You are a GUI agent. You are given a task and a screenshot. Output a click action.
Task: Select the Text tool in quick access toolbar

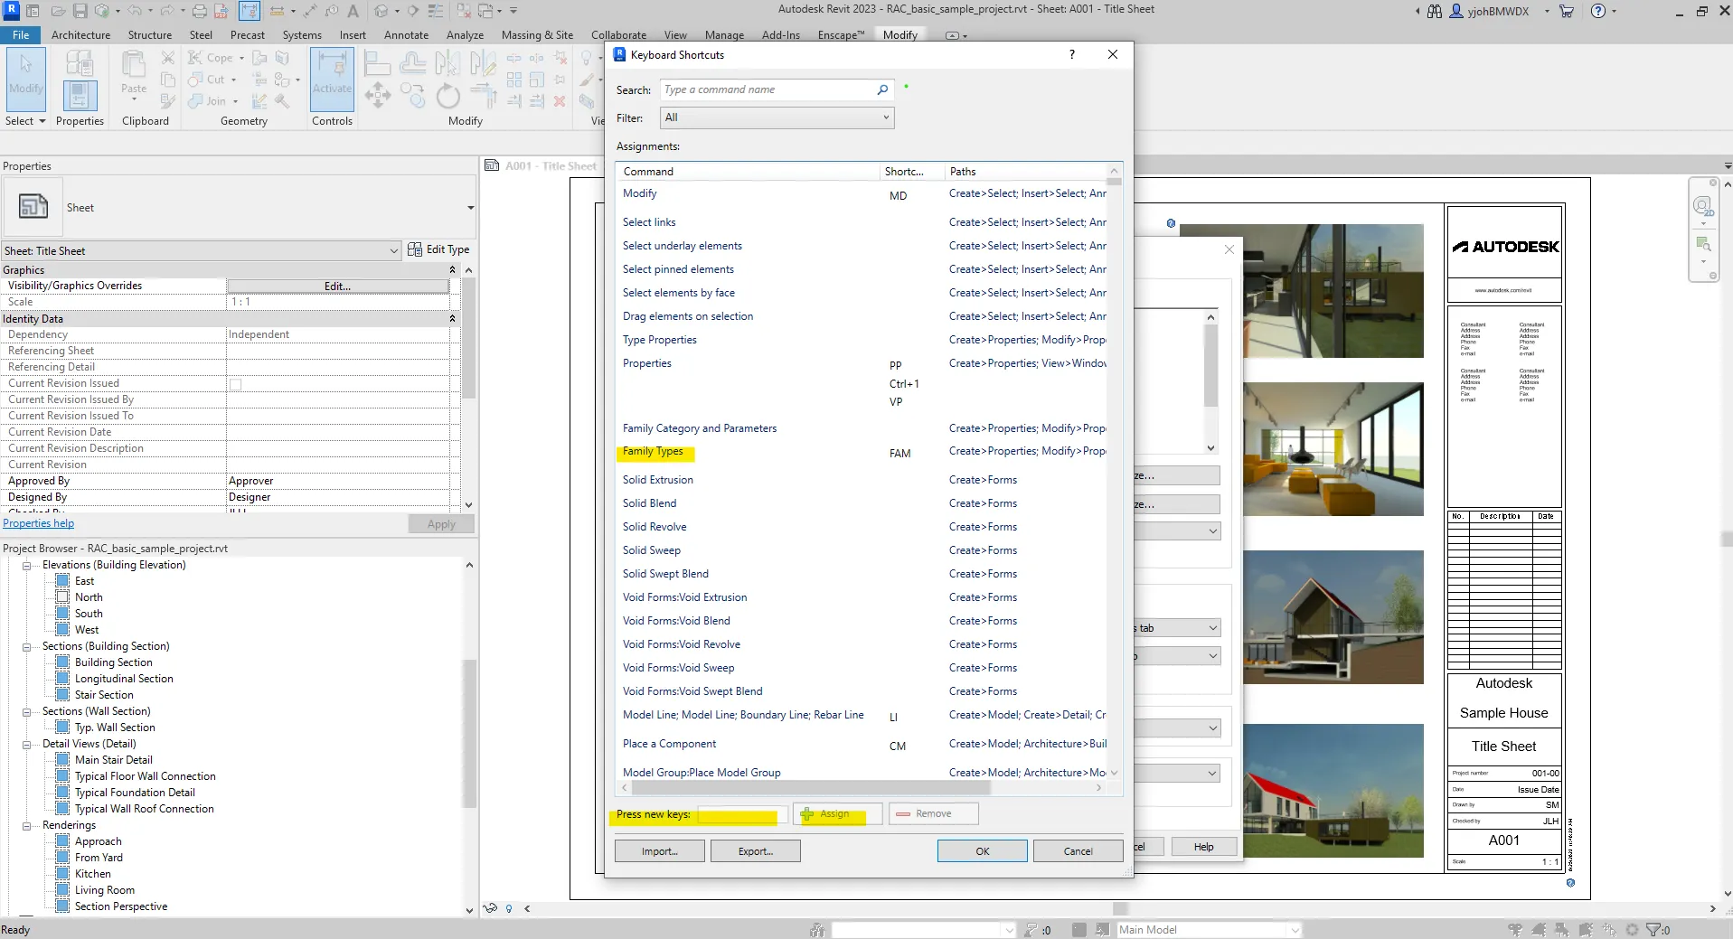pyautogui.click(x=353, y=11)
